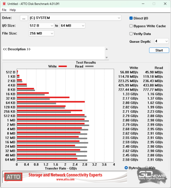
Task: Click the browse drive ellipsis button
Action: [24, 18]
